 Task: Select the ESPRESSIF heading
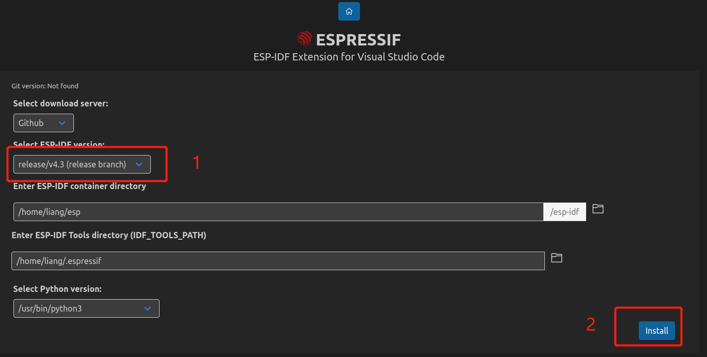[359, 39]
